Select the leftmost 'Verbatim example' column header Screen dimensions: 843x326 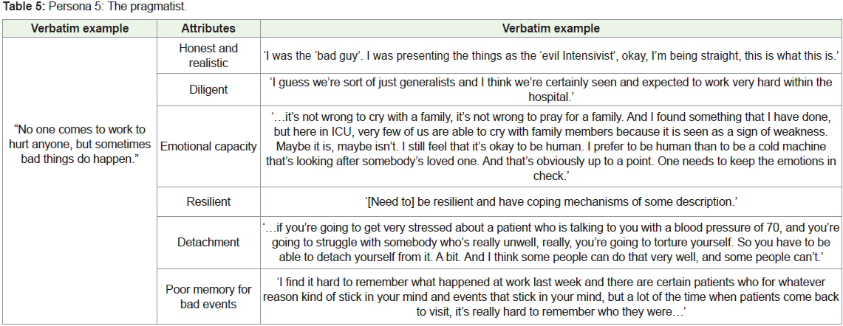pos(80,29)
